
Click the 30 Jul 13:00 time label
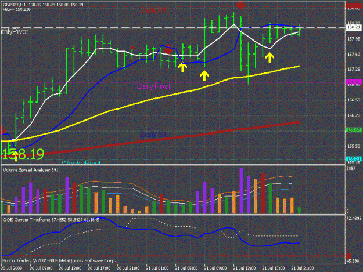coord(70,268)
